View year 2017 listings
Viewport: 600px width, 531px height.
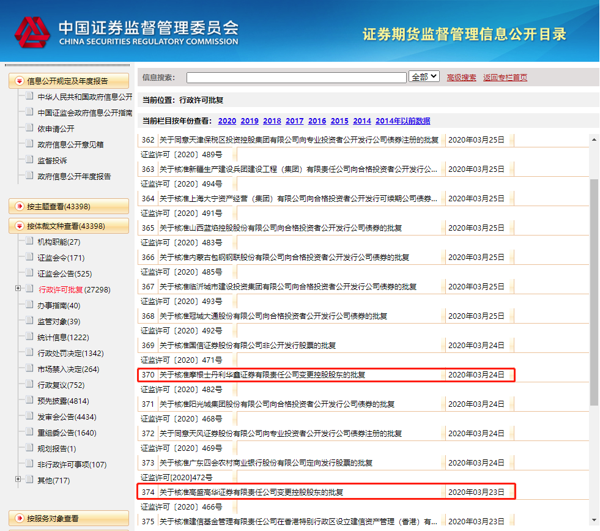click(295, 121)
